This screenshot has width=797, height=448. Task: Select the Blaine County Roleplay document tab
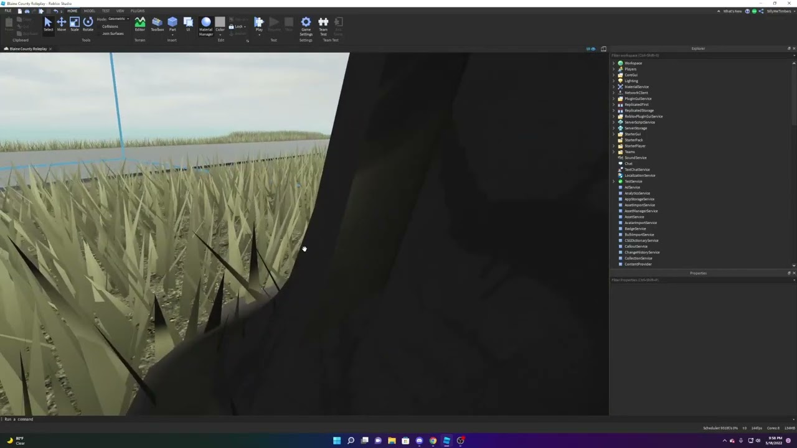[x=28, y=49]
